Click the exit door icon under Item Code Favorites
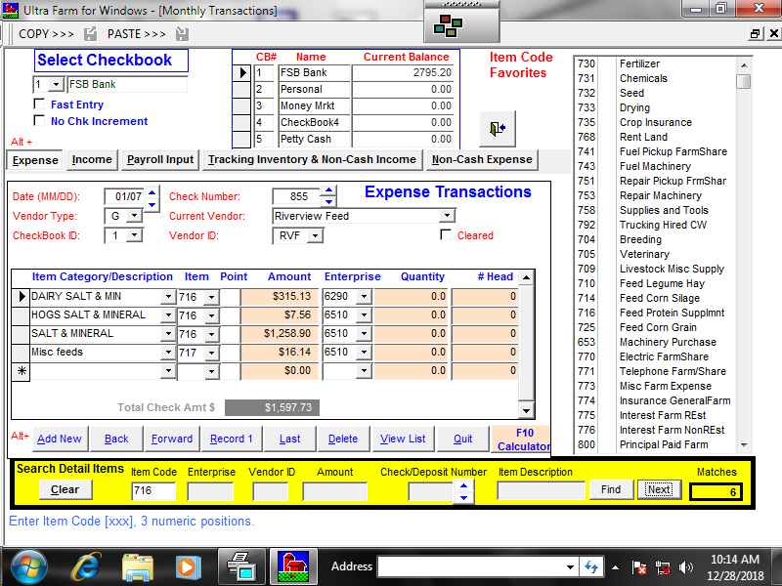 (497, 128)
